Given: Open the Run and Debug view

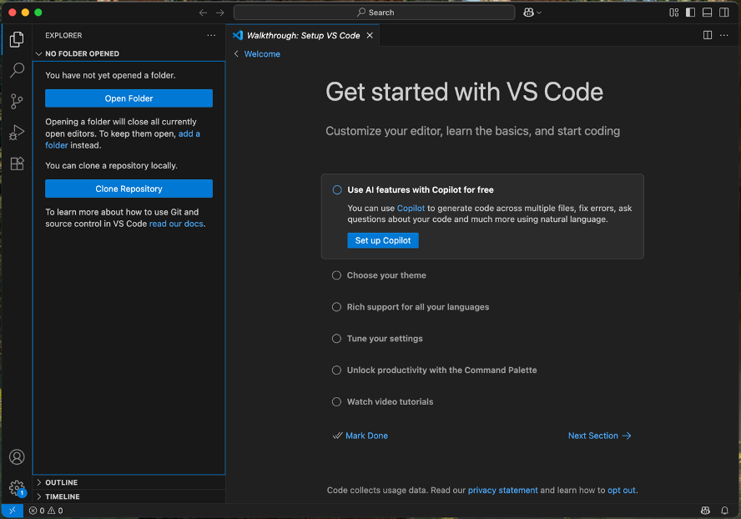Looking at the screenshot, I should pyautogui.click(x=17, y=133).
